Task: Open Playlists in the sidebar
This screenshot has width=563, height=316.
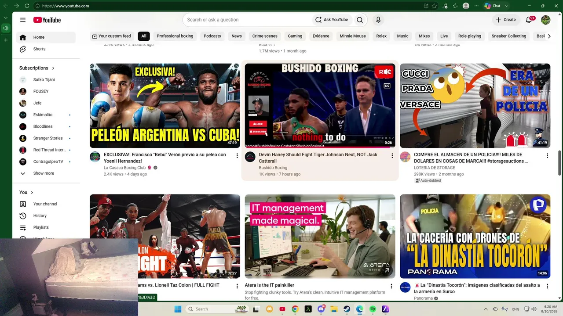Action: pyautogui.click(x=46, y=227)
